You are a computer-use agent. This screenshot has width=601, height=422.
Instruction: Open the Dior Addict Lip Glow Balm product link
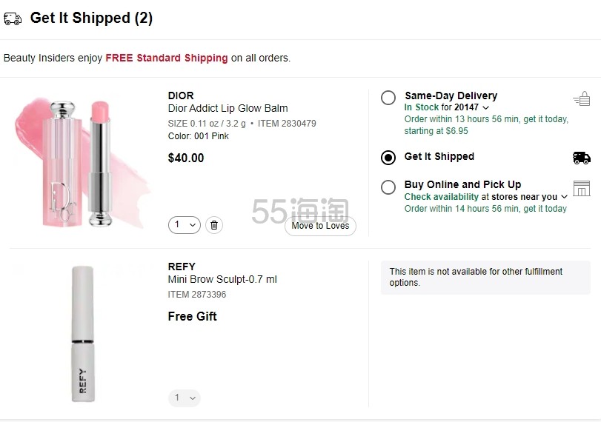pos(228,108)
